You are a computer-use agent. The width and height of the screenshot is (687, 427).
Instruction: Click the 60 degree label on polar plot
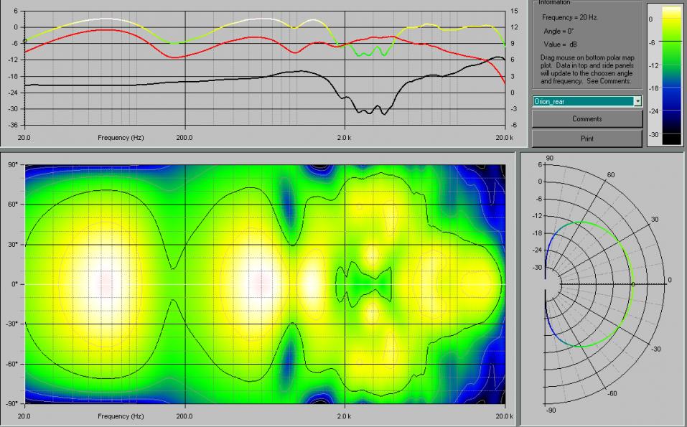(x=611, y=174)
